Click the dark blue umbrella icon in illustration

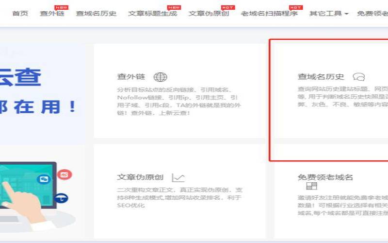(x=61, y=198)
